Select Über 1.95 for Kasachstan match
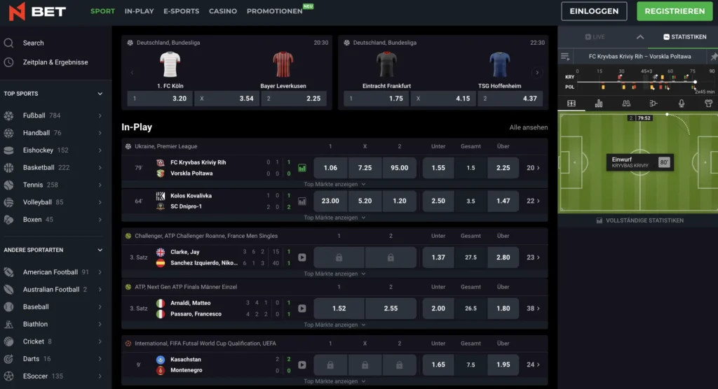The height and width of the screenshot is (389, 718). pyautogui.click(x=503, y=365)
